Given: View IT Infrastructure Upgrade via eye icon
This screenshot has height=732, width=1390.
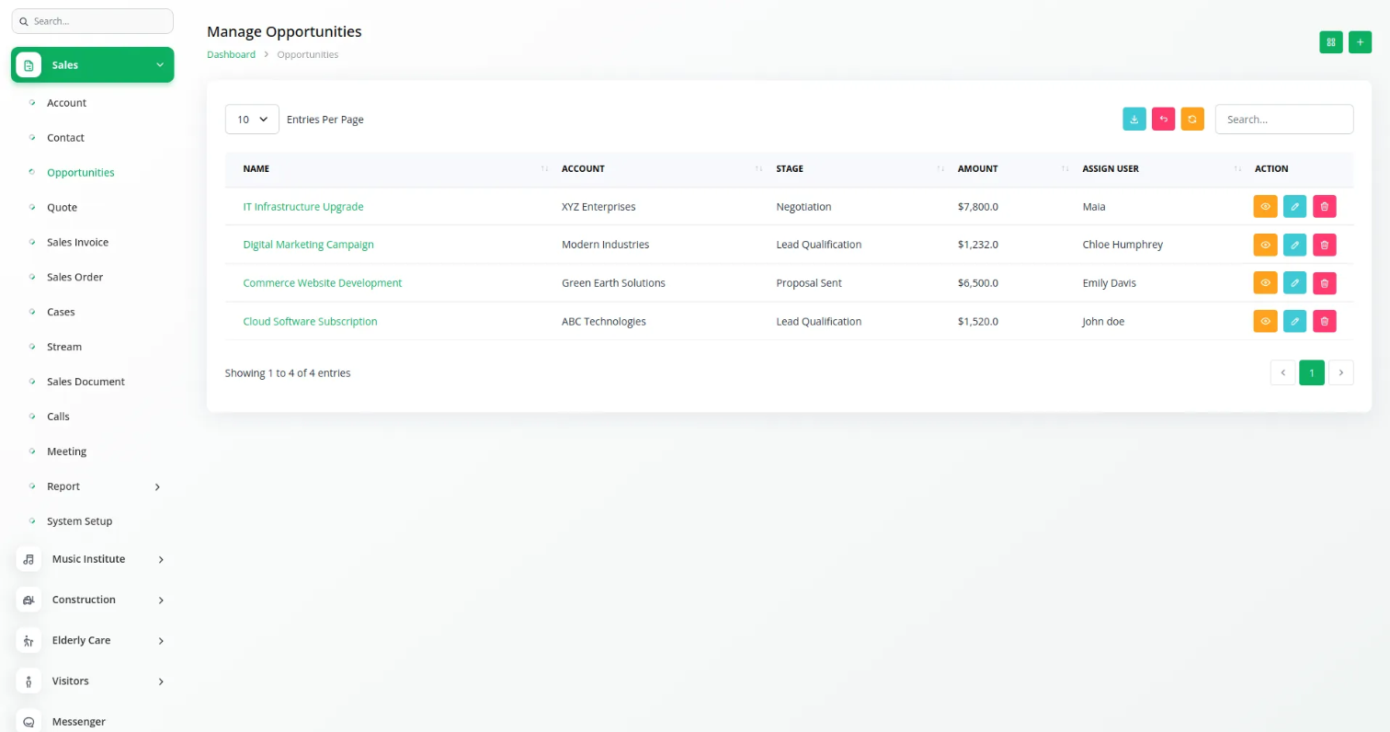Looking at the screenshot, I should coord(1265,207).
